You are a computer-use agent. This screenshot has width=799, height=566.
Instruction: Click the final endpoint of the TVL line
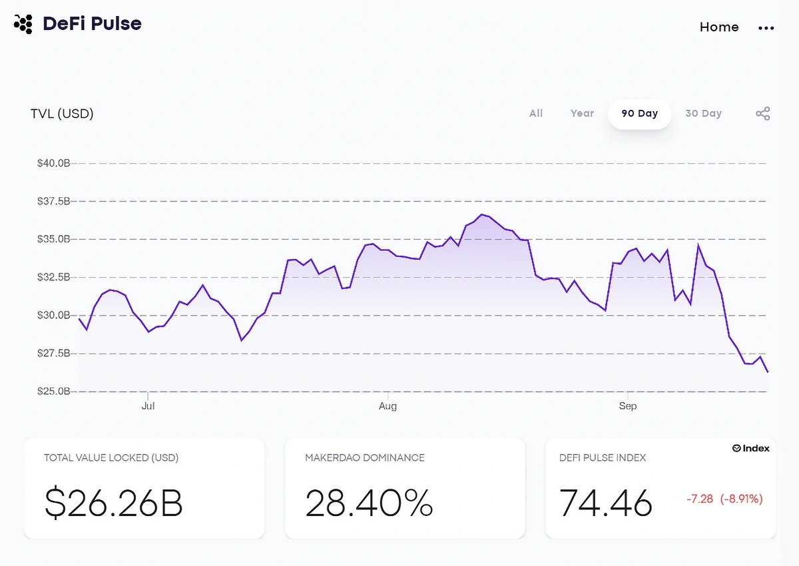[x=768, y=372]
